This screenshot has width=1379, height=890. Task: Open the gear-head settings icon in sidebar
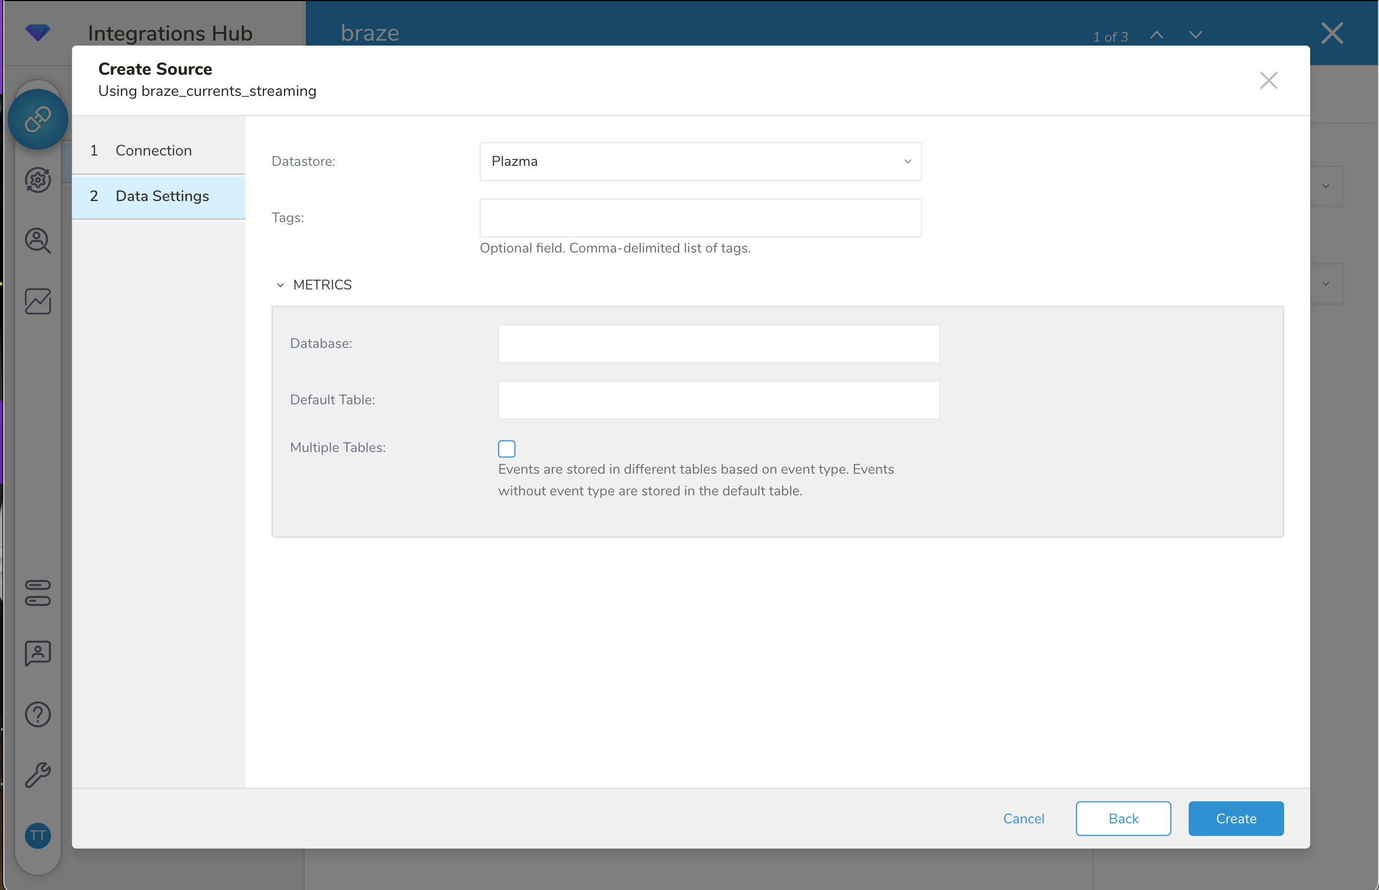(37, 180)
